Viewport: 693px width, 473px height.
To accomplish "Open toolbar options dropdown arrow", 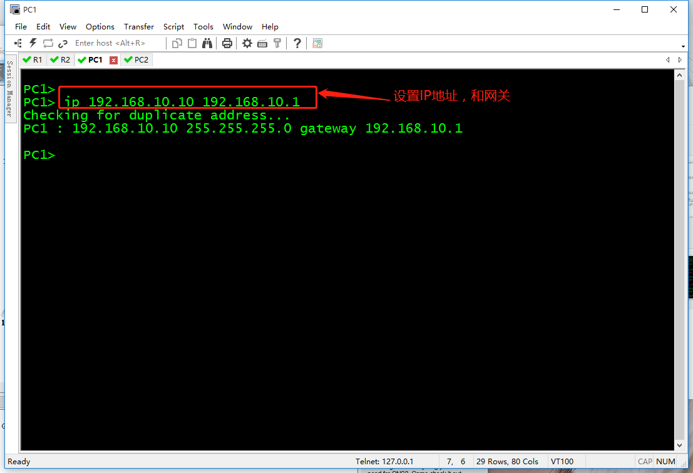I will point(683,46).
